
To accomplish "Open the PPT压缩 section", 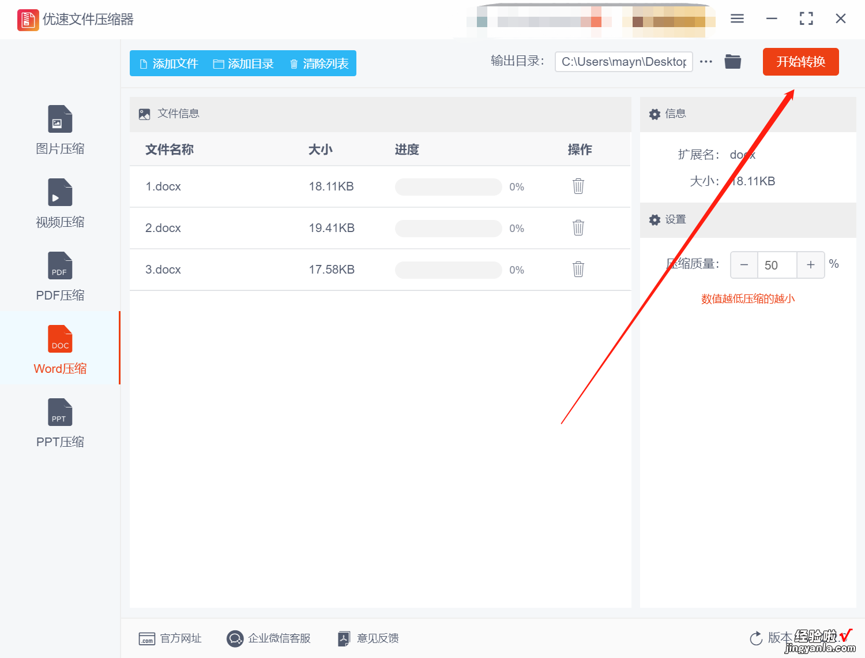I will (x=60, y=424).
